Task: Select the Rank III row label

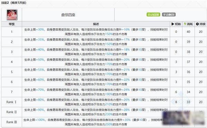Action: click(x=12, y=122)
